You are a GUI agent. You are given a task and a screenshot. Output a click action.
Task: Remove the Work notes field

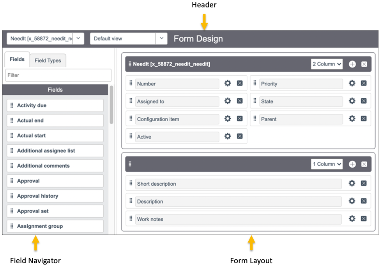point(363,219)
